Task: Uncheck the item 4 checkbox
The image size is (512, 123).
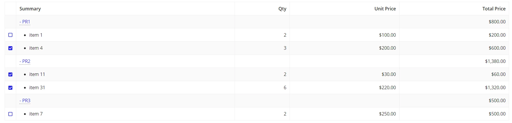Action: (x=10, y=48)
